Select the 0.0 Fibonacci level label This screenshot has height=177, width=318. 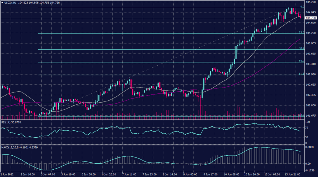(x=302, y=6)
